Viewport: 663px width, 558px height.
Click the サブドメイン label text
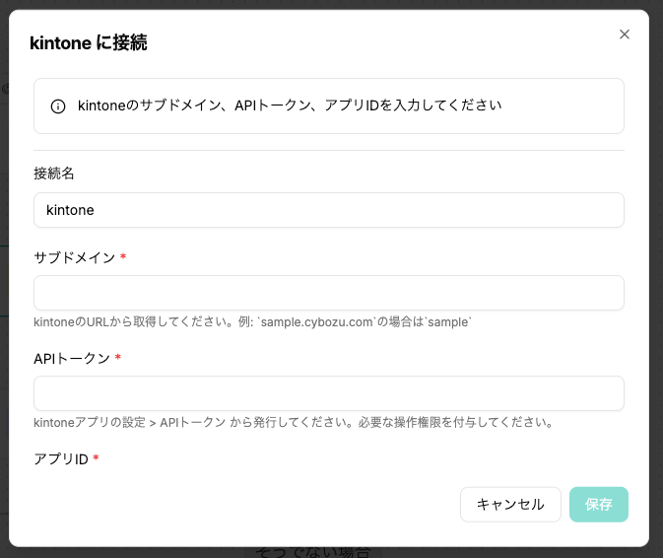74,257
